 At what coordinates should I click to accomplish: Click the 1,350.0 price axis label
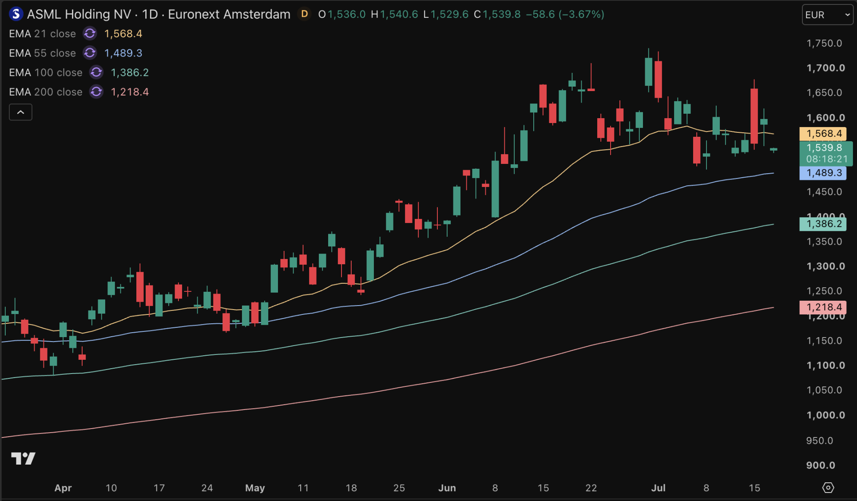(824, 242)
